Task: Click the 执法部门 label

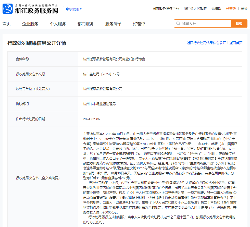Action: pyautogui.click(x=22, y=104)
